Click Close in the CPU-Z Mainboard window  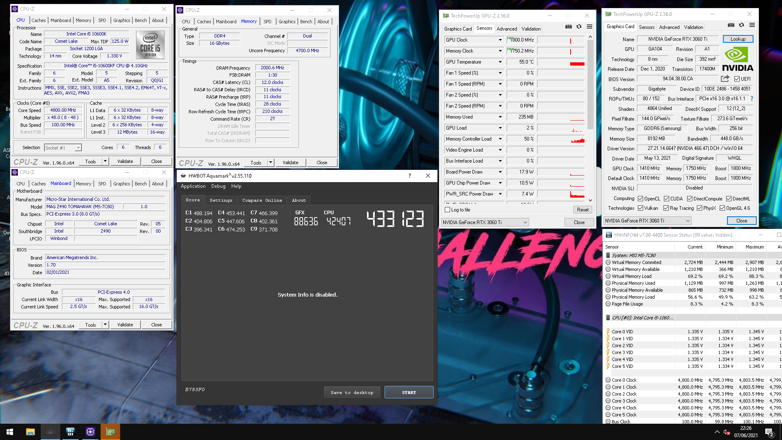(x=156, y=325)
